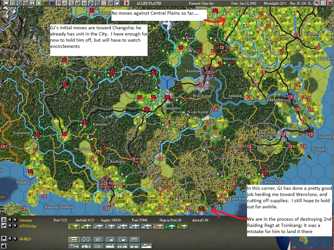Click the info 'i' toolbar icon
Screen dimensions: 334x250
(32, 3)
